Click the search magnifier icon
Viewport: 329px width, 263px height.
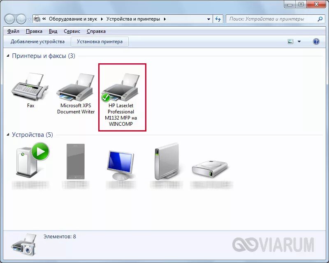320,19
